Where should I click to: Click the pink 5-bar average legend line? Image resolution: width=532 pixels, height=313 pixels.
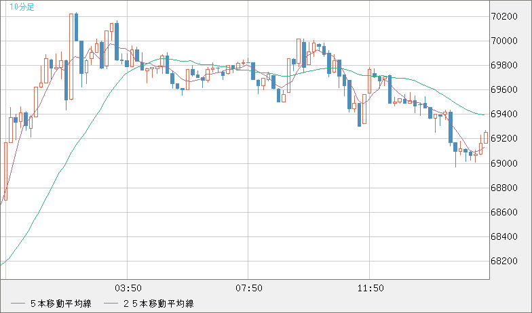pos(18,304)
